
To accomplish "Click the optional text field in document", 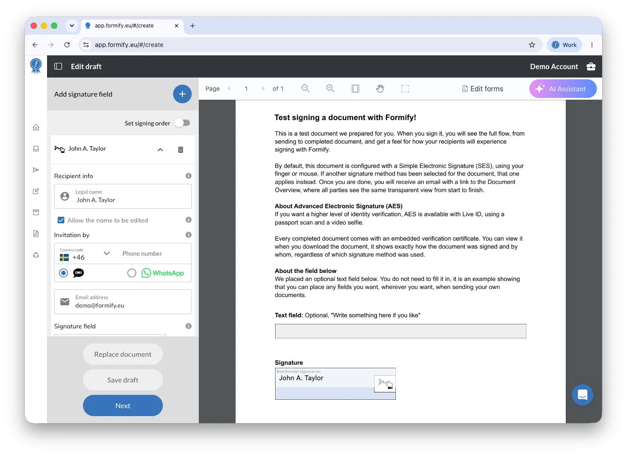I will [x=401, y=331].
